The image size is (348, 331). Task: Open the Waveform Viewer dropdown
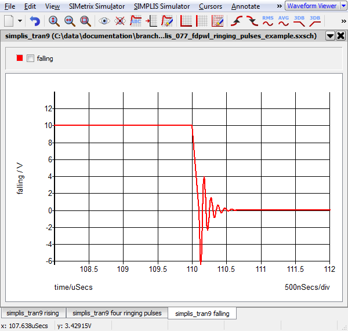343,6
